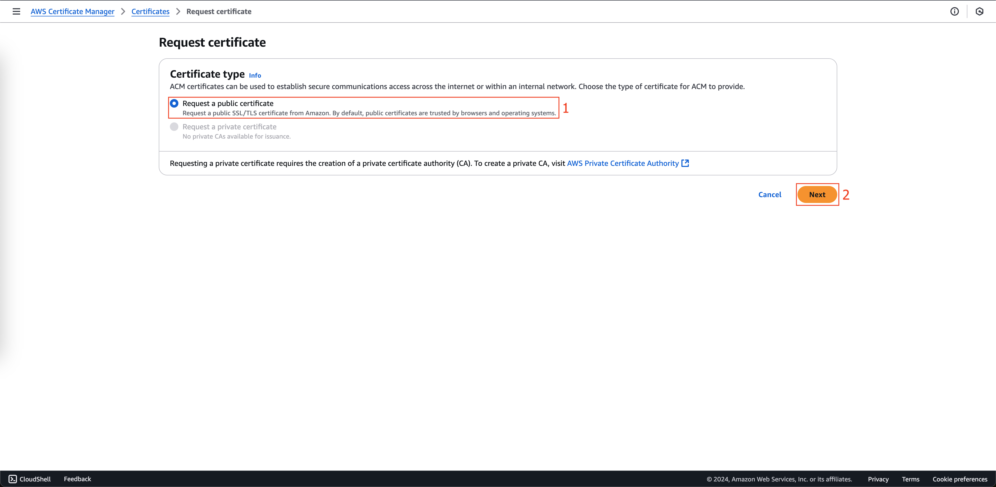The height and width of the screenshot is (487, 996).
Task: Select Request a private certificate radio
Action: pyautogui.click(x=174, y=127)
